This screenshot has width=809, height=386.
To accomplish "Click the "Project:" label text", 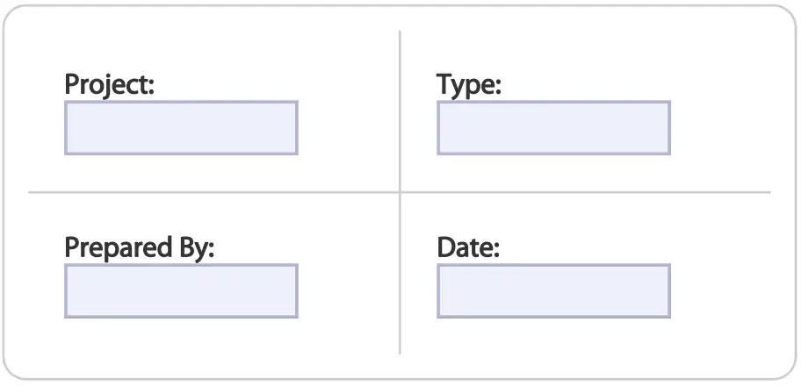I will pyautogui.click(x=110, y=85).
